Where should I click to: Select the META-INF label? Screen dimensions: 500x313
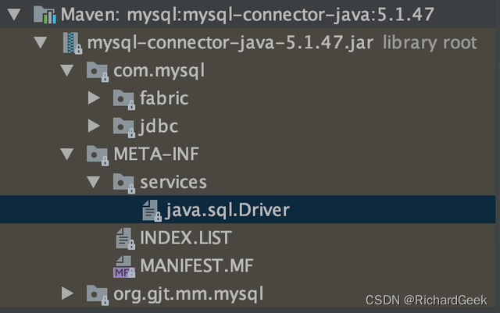[156, 155]
